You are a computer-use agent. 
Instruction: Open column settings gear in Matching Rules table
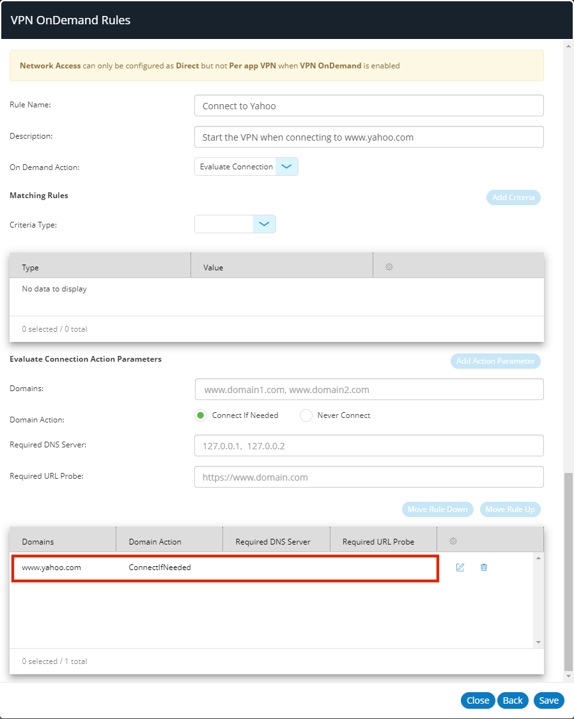(x=389, y=267)
